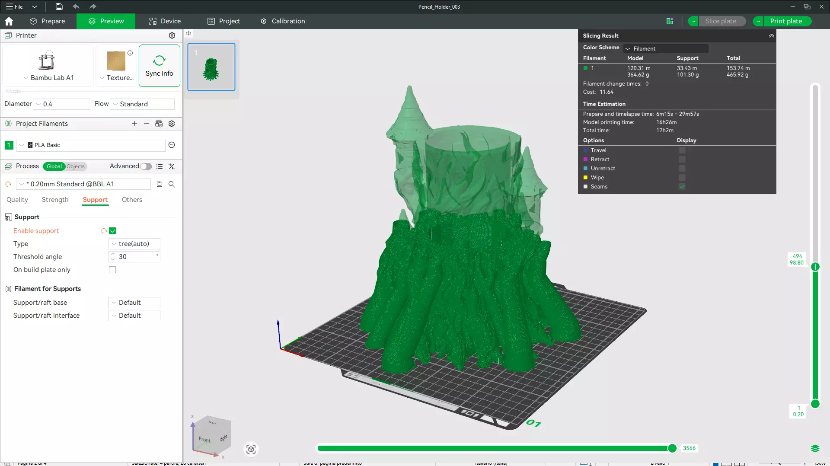This screenshot has height=466, width=830.
Task: Open the Others settings tab
Action: coord(132,200)
